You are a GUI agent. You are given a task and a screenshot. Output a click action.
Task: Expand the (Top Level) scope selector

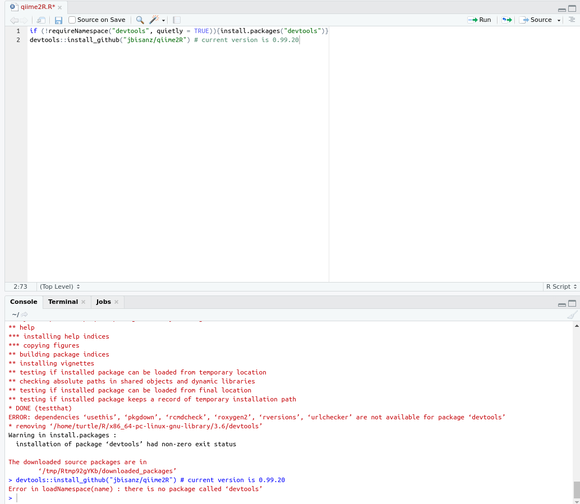point(59,286)
